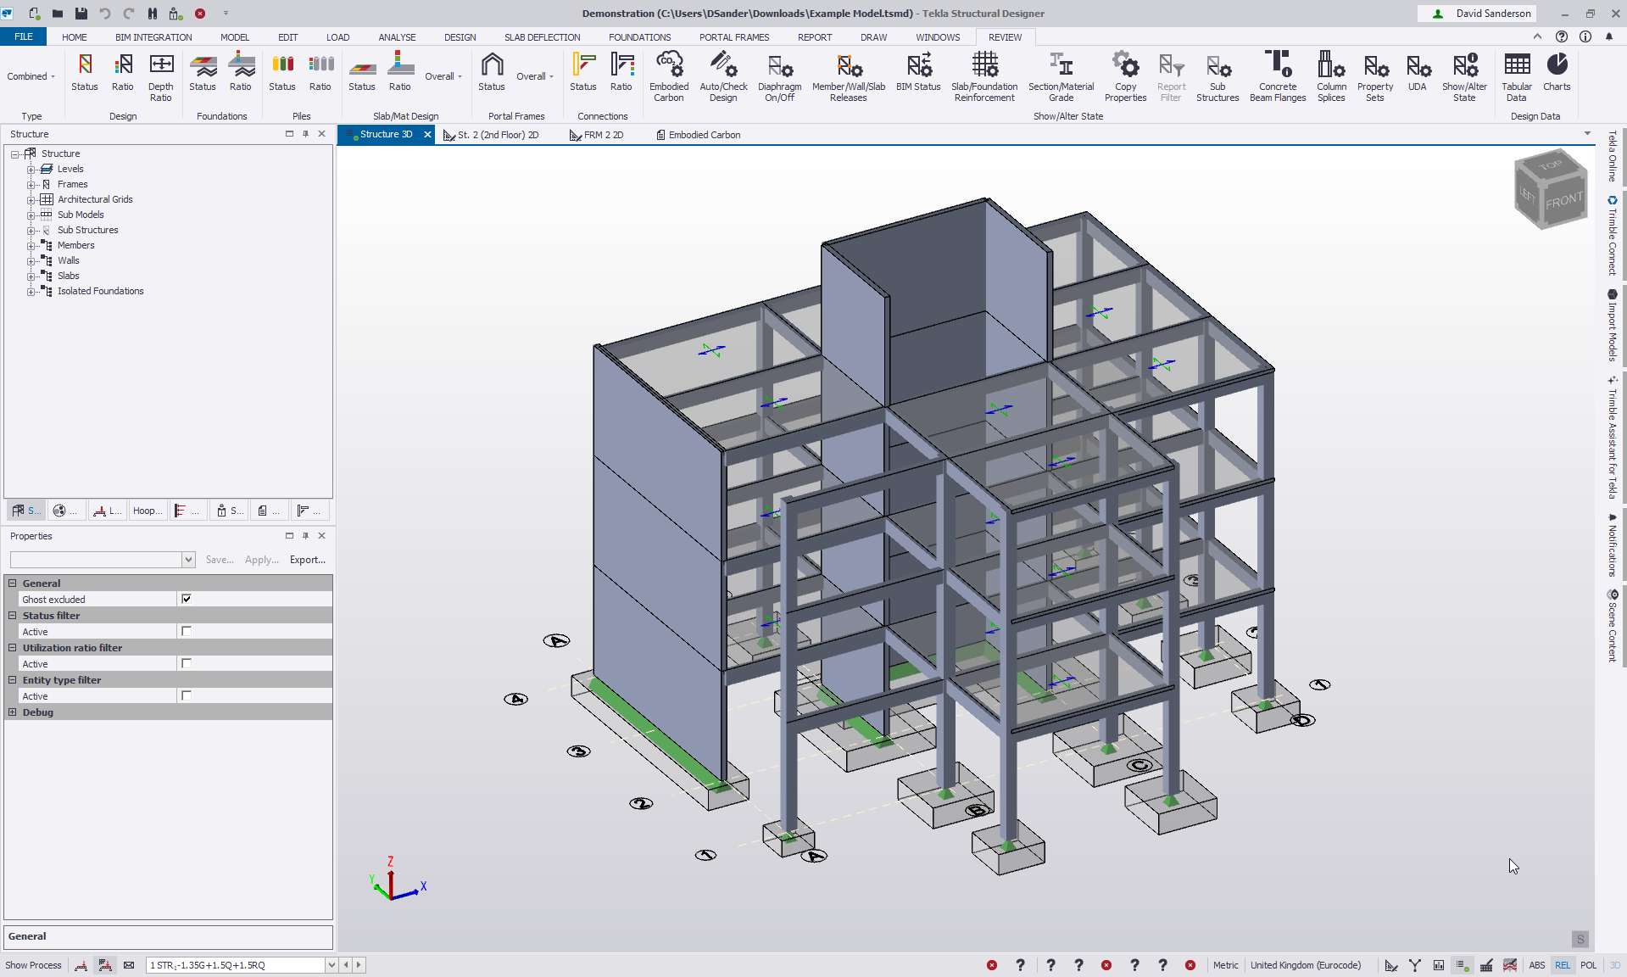Open Embodied Carbon review tool
This screenshot has width=1627, height=977.
click(x=669, y=76)
